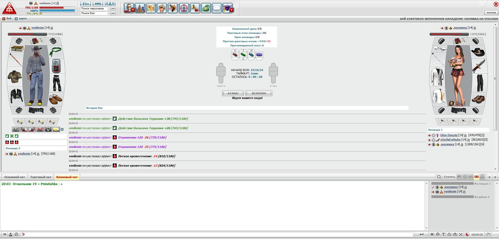499x239 pixels.
Task: Click vmilenin's cowboy character avatar
Action: point(36,76)
